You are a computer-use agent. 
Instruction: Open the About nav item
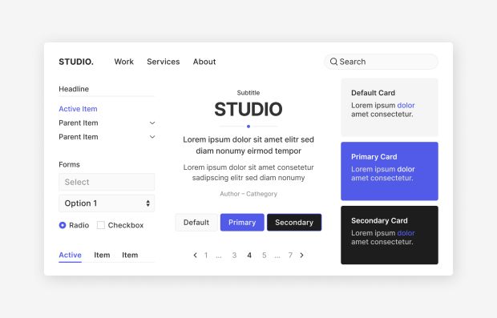[x=204, y=62]
